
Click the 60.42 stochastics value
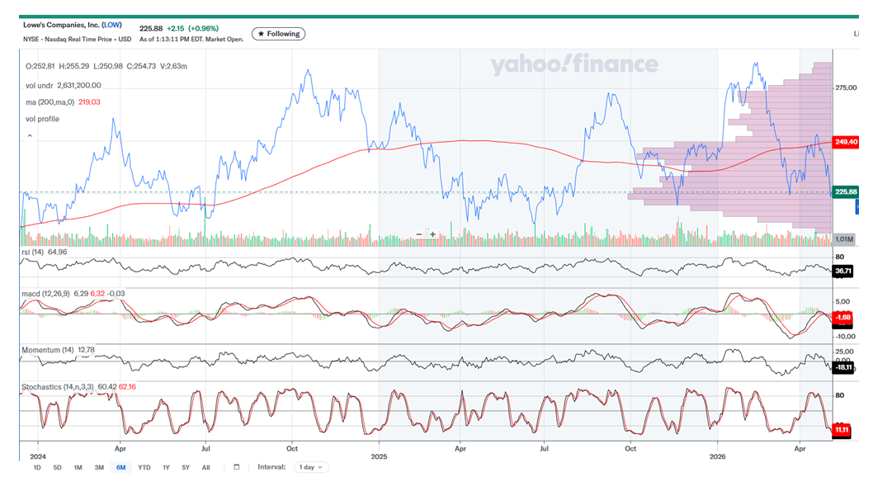pos(107,387)
